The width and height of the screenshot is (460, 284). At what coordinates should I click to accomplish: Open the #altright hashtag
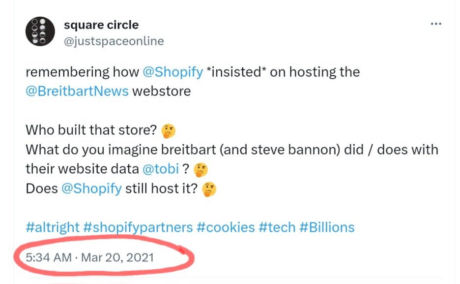pyautogui.click(x=53, y=227)
